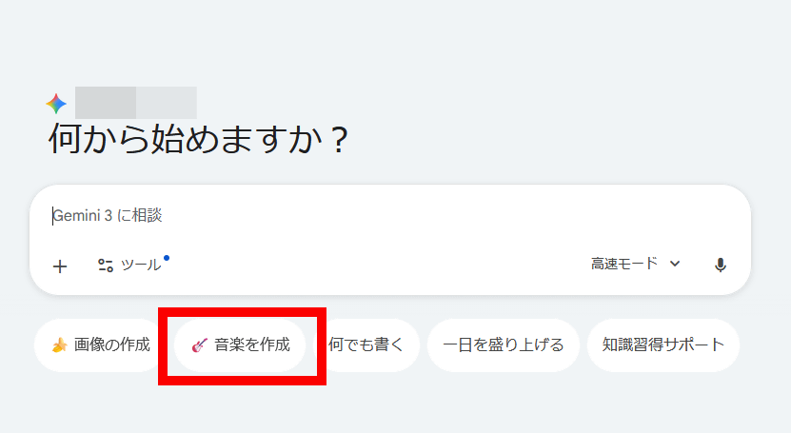Image resolution: width=791 pixels, height=433 pixels.
Task: Click the tools slider icon
Action: point(106,266)
